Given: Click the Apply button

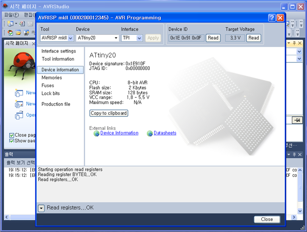Looking at the screenshot, I should (153, 38).
